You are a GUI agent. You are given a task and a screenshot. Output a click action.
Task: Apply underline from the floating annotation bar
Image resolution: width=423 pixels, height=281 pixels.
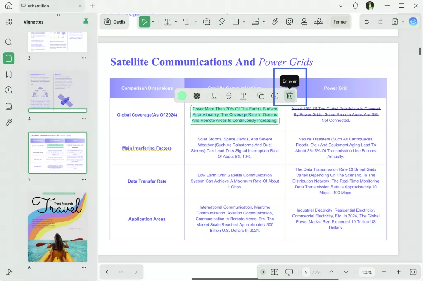tap(214, 96)
